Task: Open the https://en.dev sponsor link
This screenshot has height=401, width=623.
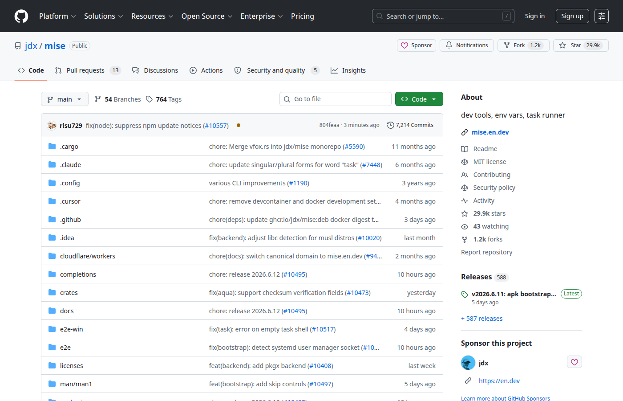Action: click(499, 381)
